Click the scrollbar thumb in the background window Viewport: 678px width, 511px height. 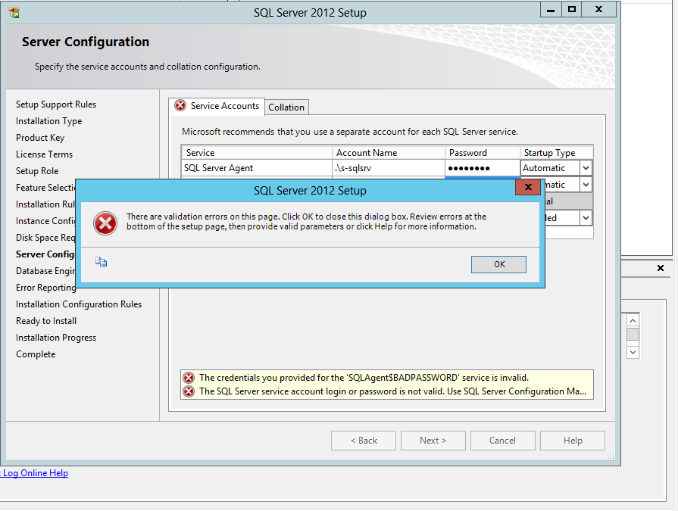click(x=633, y=335)
